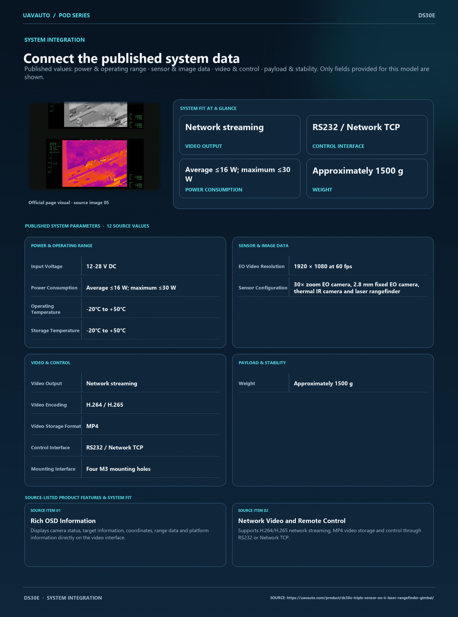Screen dimensions: 458x617
Task: Click the SYSTEM FIT AT A GLANCE title
Action: (x=208, y=109)
